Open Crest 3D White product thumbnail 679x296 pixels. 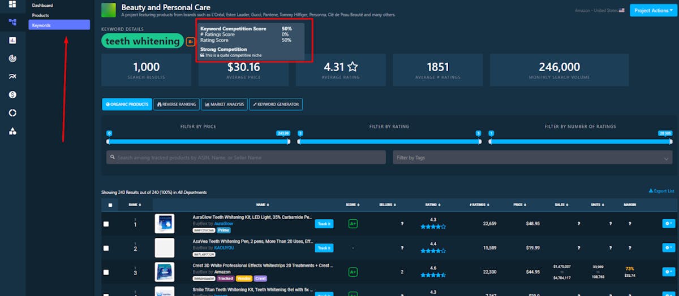tap(164, 272)
